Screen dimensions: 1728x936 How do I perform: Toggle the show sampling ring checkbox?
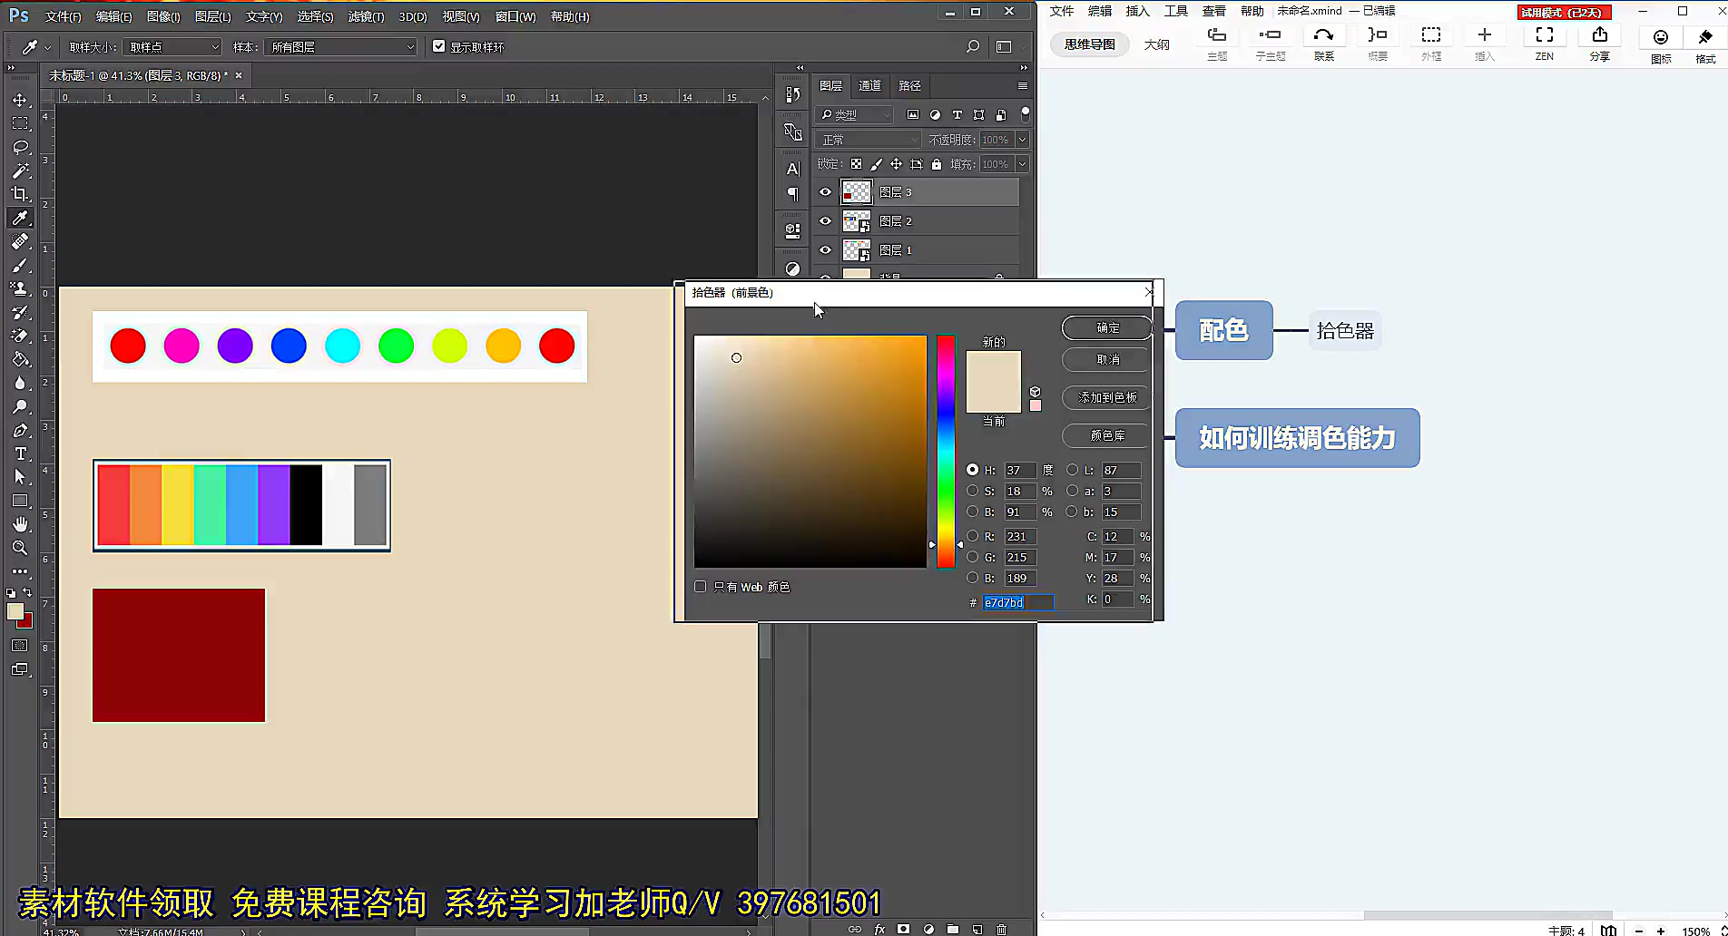[x=439, y=46]
